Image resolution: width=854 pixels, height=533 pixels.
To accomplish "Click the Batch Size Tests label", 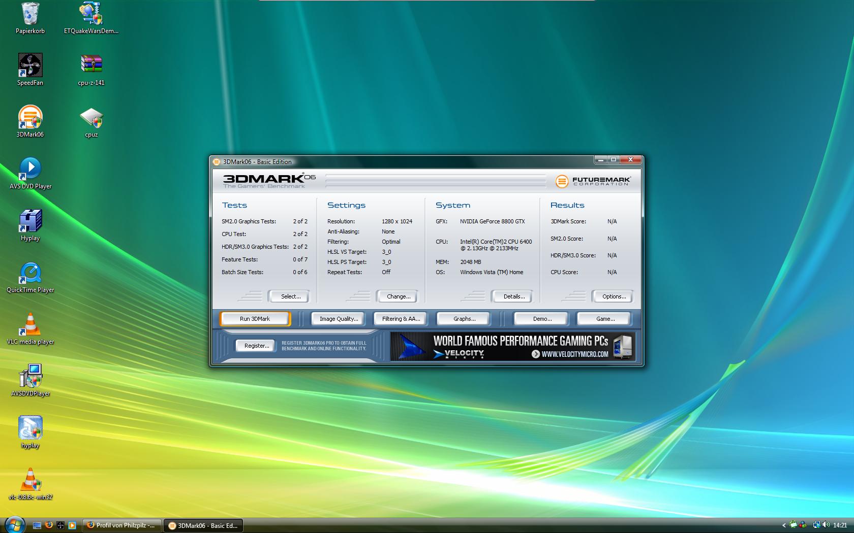I will (x=242, y=272).
